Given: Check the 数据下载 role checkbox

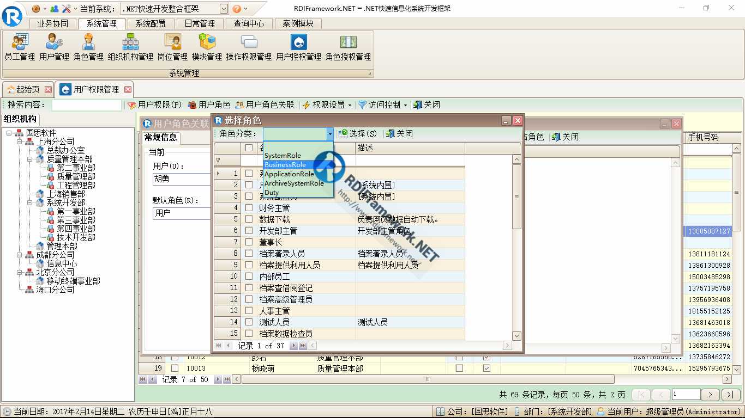Looking at the screenshot, I should (x=249, y=219).
